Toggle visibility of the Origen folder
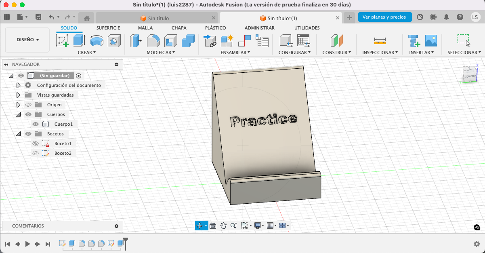Screen dimensions: 485x253 (28, 105)
